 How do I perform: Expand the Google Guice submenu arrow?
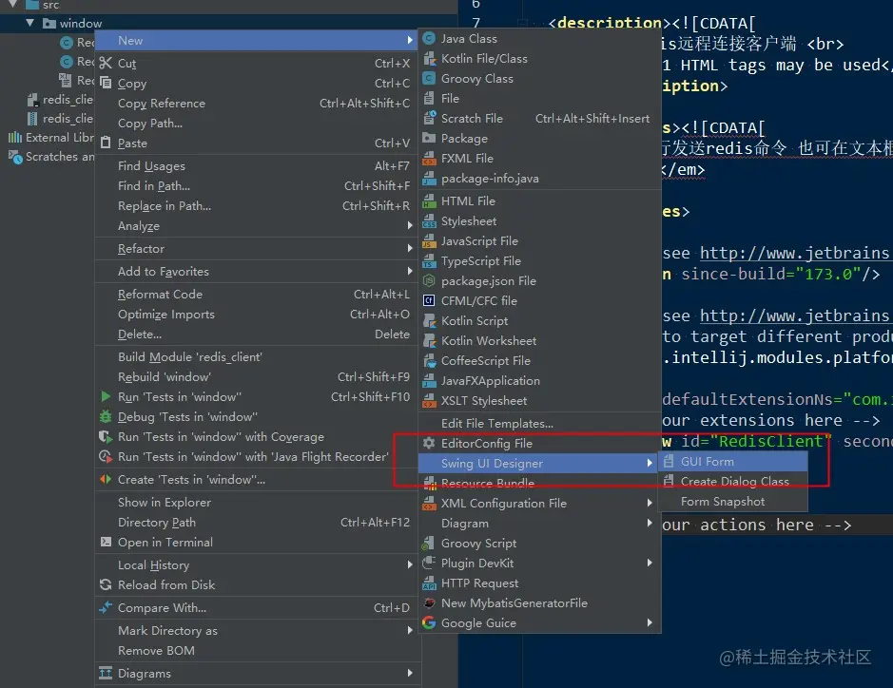coord(650,623)
